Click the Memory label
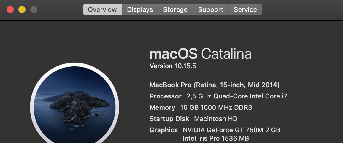This screenshot has height=143, width=343. (162, 108)
